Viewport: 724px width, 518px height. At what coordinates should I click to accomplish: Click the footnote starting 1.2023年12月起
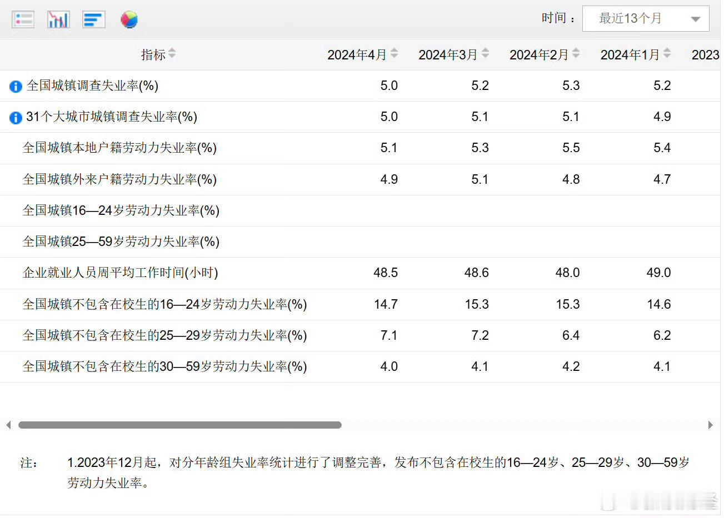pyautogui.click(x=378, y=472)
